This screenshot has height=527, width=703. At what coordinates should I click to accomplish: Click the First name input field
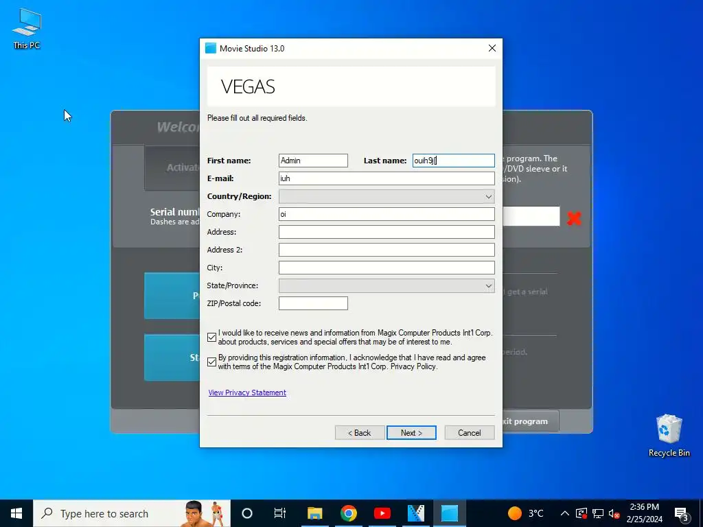[313, 161]
